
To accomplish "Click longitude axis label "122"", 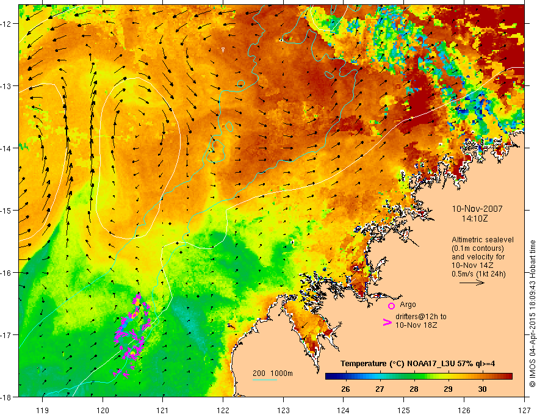I will pyautogui.click(x=223, y=411).
